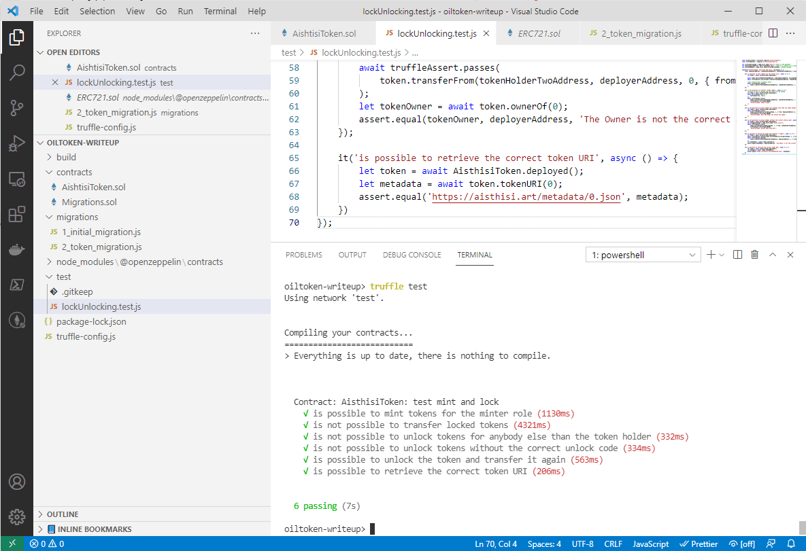This screenshot has height=551, width=806.
Task: Collapse the migrations folder
Action: tap(77, 217)
